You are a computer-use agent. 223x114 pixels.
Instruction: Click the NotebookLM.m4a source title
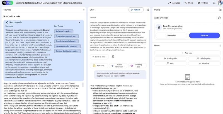click(x=12, y=16)
